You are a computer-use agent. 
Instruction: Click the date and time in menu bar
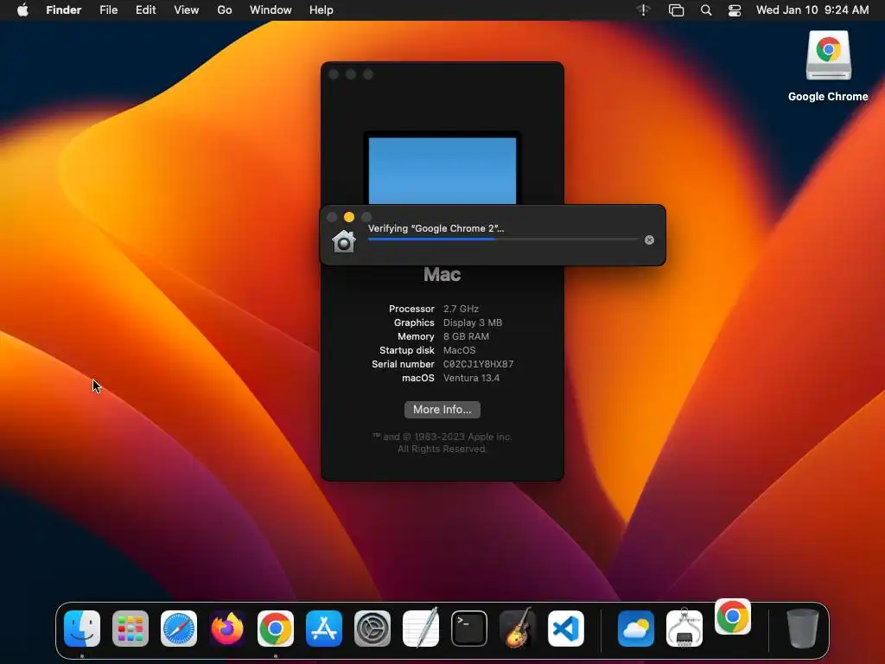pyautogui.click(x=812, y=10)
